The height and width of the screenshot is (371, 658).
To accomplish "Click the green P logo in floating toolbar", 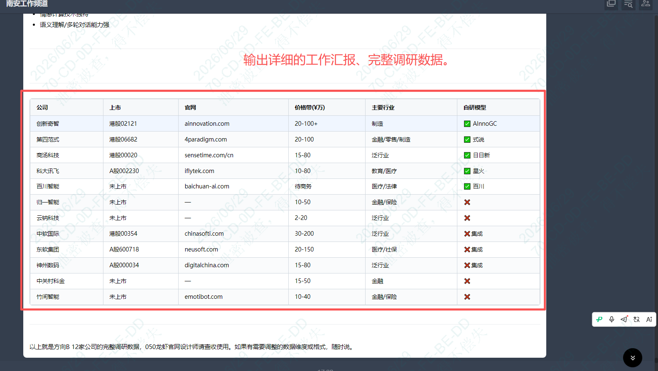I will pyautogui.click(x=599, y=319).
